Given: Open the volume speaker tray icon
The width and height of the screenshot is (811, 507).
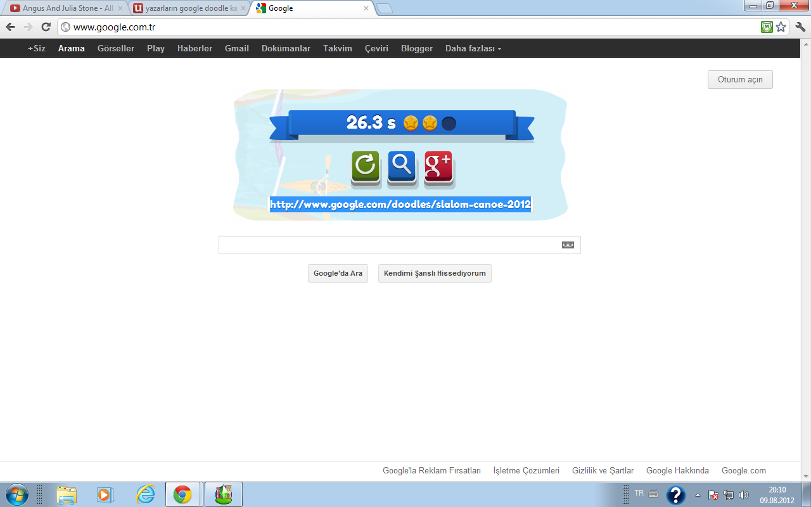Looking at the screenshot, I should pyautogui.click(x=744, y=495).
